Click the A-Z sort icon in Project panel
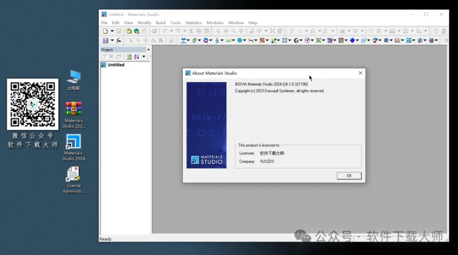458x255 pixels. point(136,57)
